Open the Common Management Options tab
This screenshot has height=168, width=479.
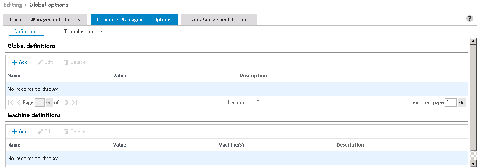45,20
